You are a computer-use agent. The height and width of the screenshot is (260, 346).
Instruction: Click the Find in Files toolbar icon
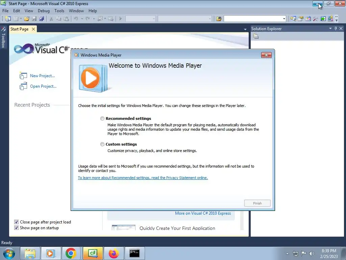219,19
